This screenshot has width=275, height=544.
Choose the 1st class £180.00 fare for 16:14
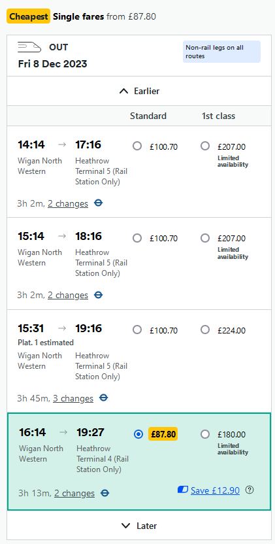205,434
